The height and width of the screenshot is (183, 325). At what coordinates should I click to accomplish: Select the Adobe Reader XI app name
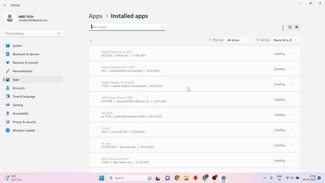[117, 82]
